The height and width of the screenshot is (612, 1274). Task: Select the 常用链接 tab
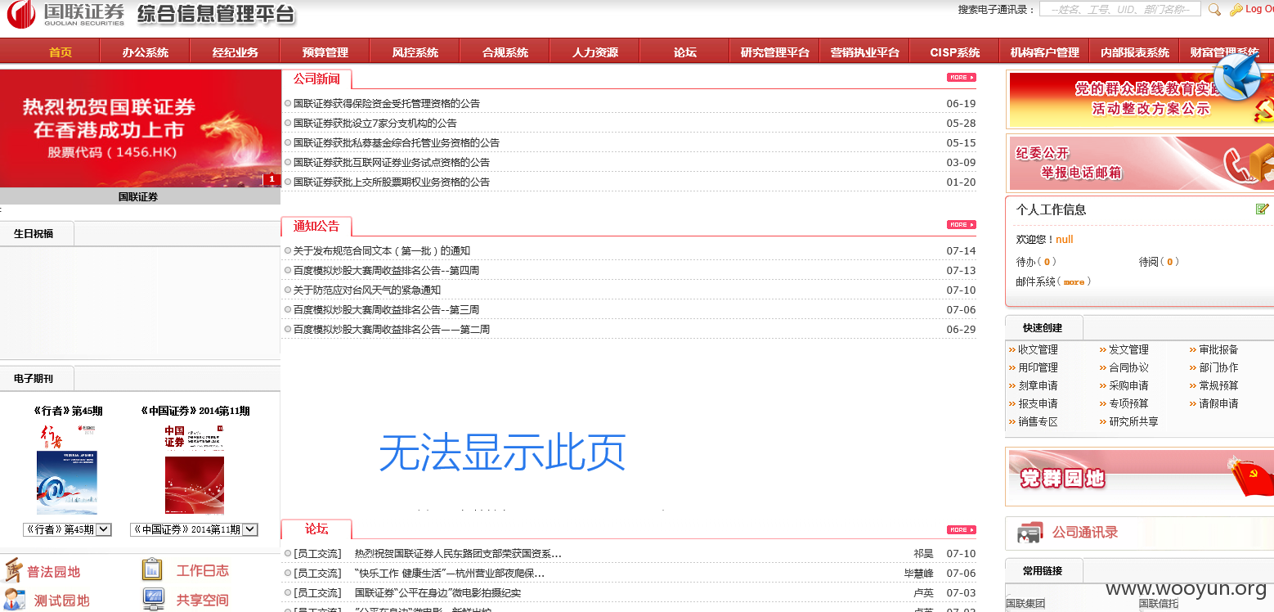(x=1043, y=571)
